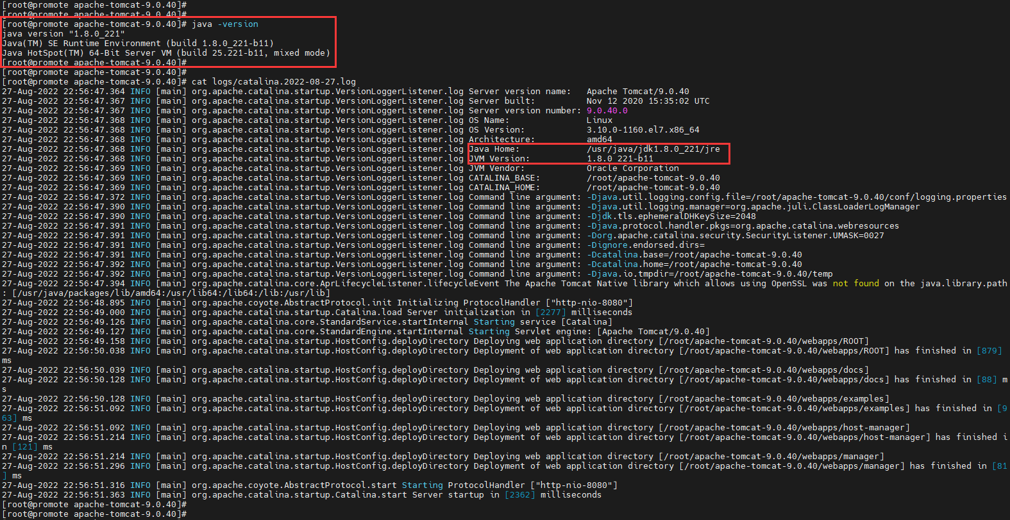1010x520 pixels.
Task: Click the "-Djava.util.logging.manager" ClassLoaderLogManager argument
Action: [x=753, y=207]
